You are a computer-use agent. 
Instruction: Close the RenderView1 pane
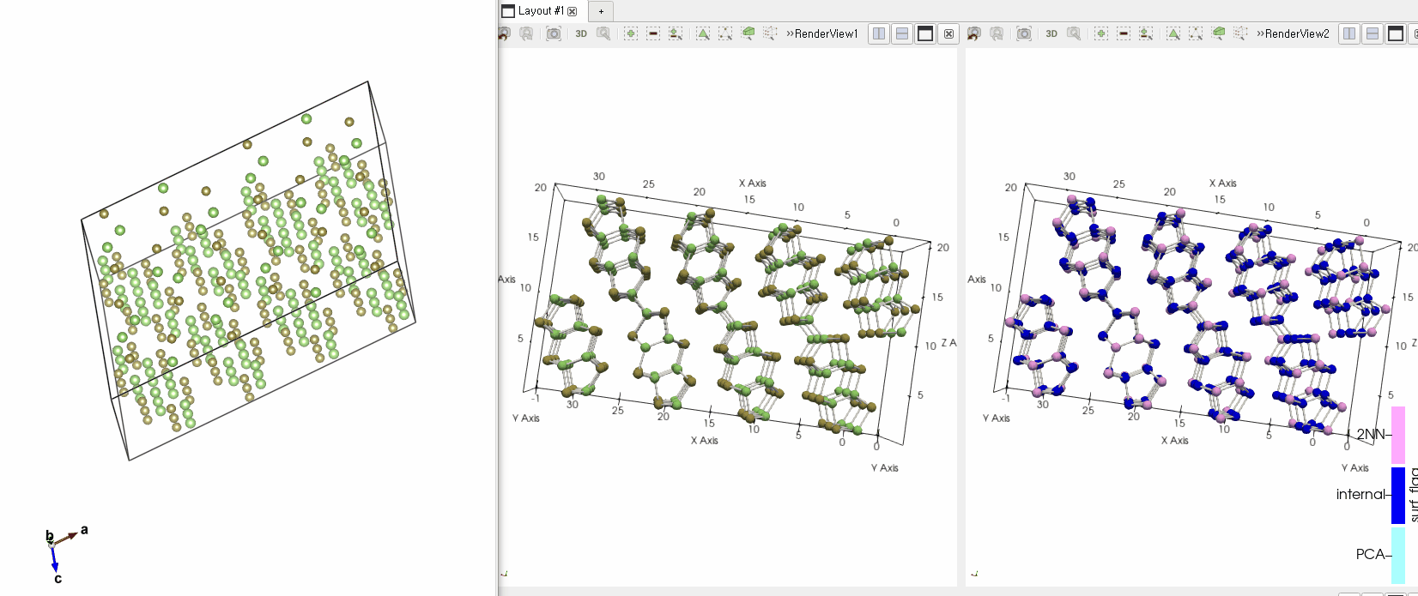(948, 33)
